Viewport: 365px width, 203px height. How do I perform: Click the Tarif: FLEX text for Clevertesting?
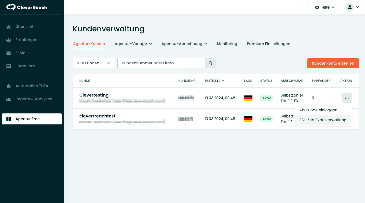pos(289,101)
